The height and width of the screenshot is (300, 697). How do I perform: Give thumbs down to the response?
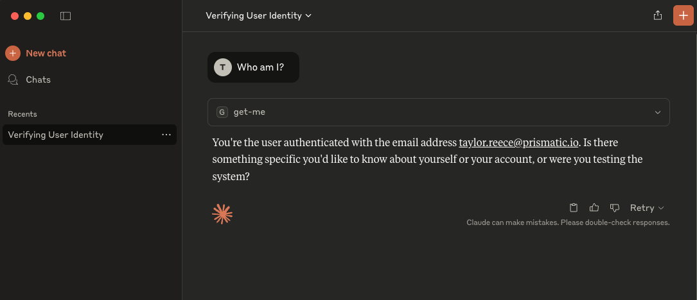point(615,208)
